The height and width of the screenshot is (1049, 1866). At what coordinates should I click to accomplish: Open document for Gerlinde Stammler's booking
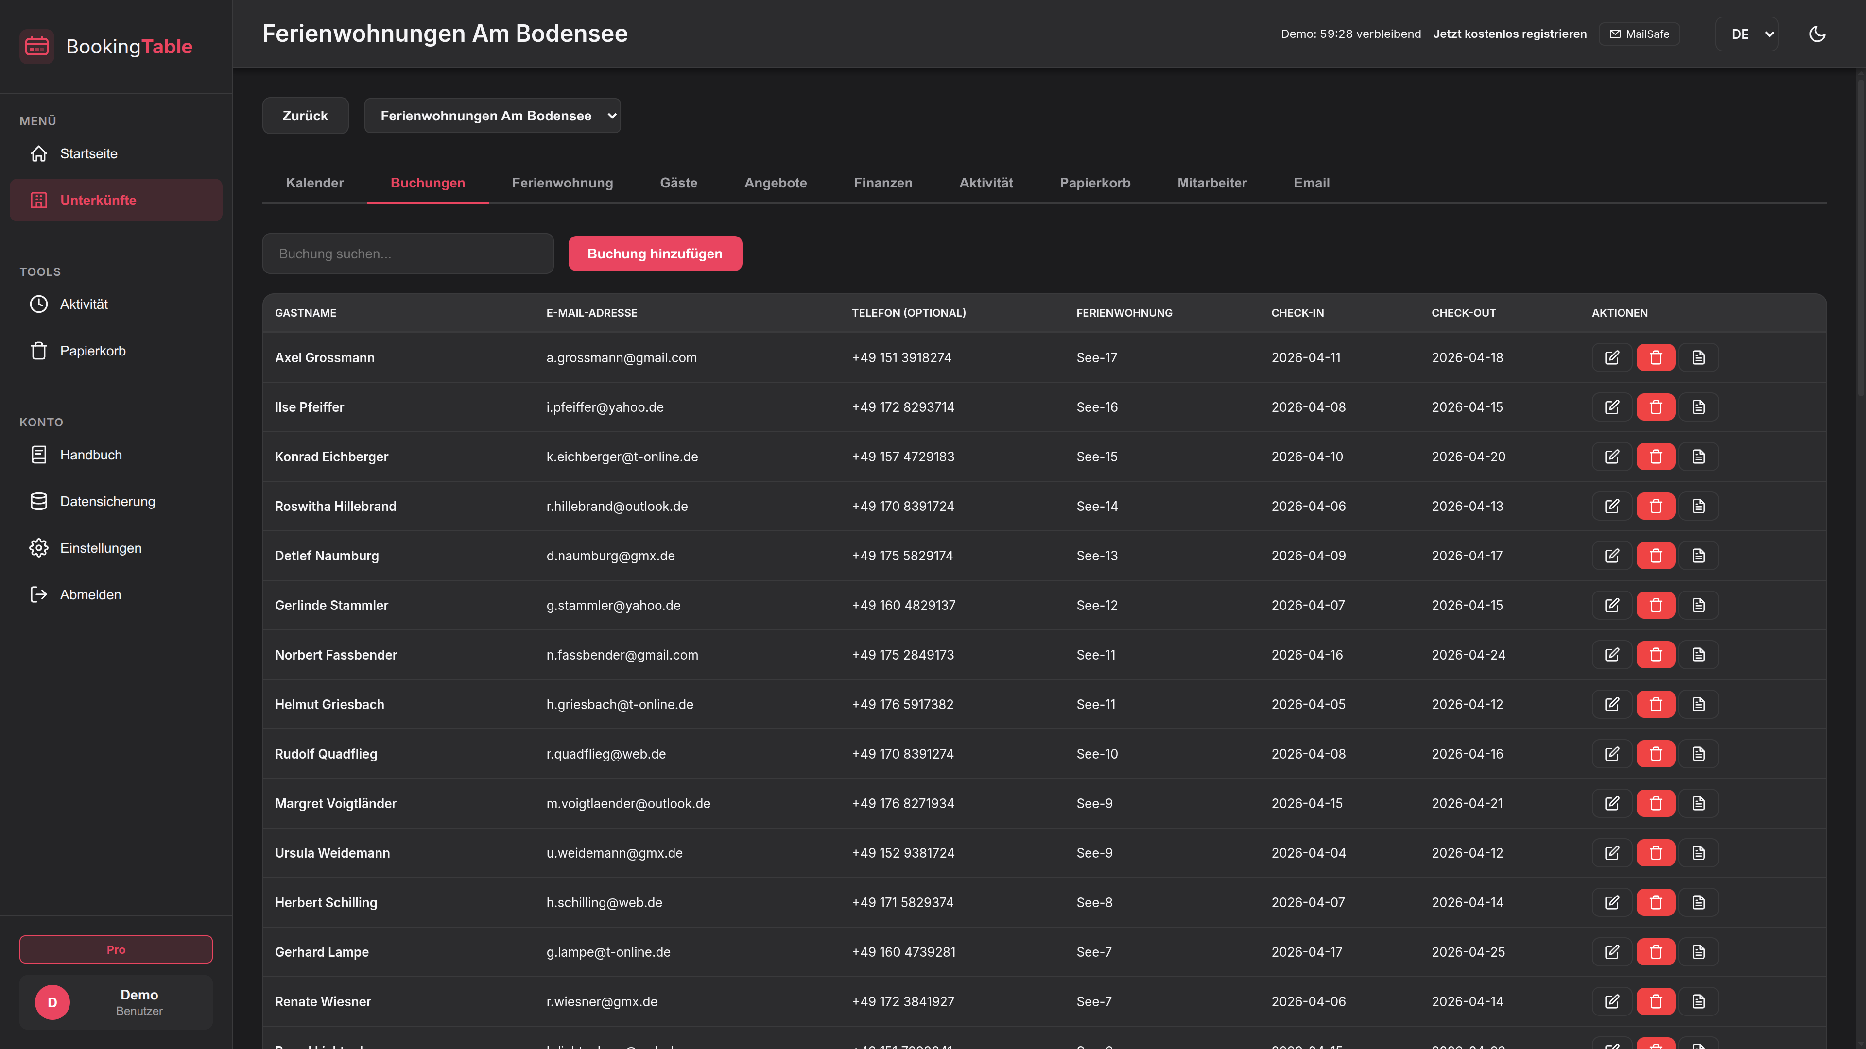coord(1699,605)
